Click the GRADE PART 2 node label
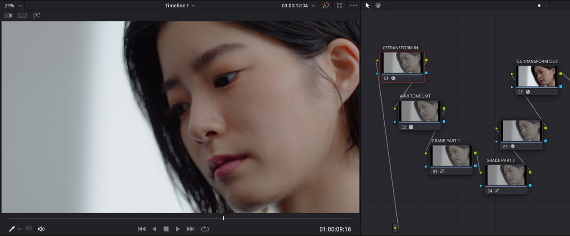This screenshot has height=236, width=570. (x=501, y=160)
